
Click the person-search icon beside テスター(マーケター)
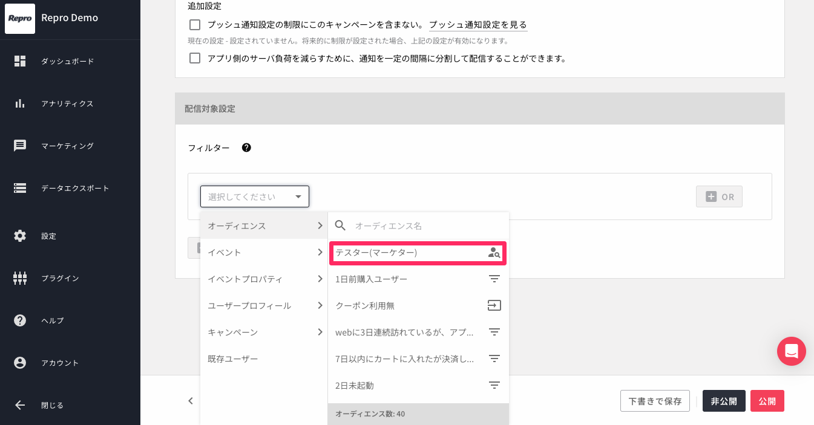(x=494, y=253)
